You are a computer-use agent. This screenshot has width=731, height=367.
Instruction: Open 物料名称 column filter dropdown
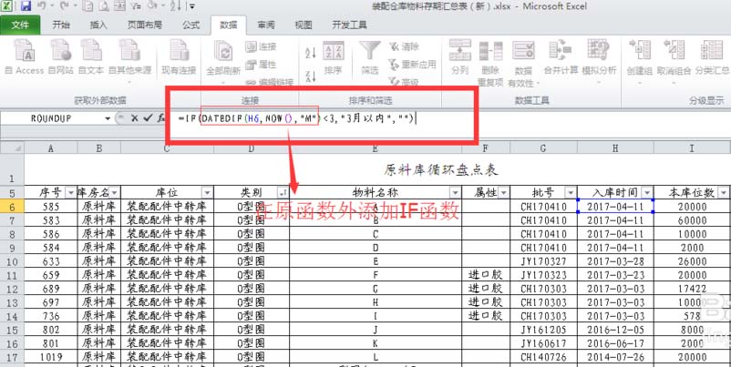click(455, 193)
